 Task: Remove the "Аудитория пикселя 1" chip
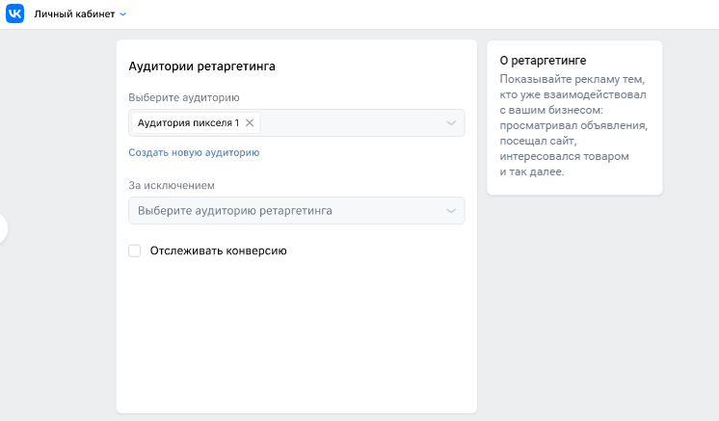(250, 122)
